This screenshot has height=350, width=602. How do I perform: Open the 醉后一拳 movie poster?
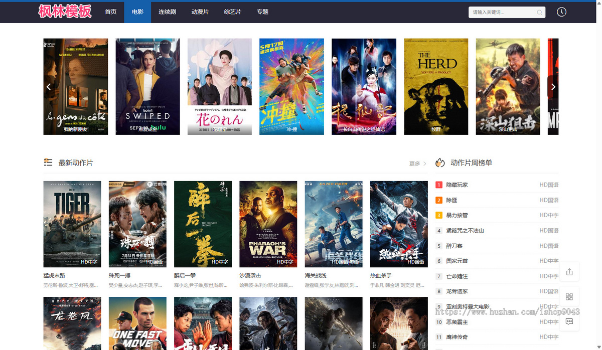click(203, 224)
